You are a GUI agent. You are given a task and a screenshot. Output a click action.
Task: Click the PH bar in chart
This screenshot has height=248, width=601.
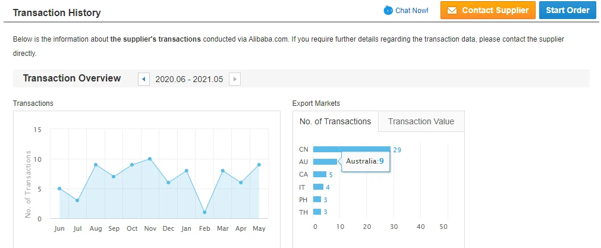tap(317, 199)
